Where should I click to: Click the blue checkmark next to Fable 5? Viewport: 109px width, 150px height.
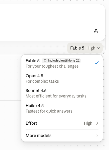pyautogui.click(x=97, y=63)
